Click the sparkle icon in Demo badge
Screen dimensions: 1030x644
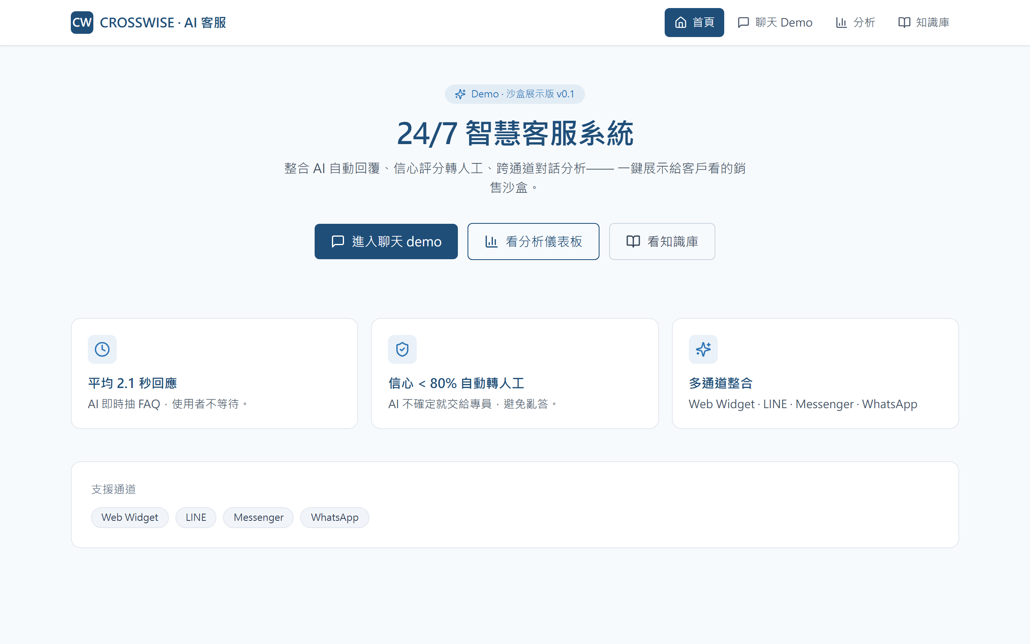[x=460, y=94]
